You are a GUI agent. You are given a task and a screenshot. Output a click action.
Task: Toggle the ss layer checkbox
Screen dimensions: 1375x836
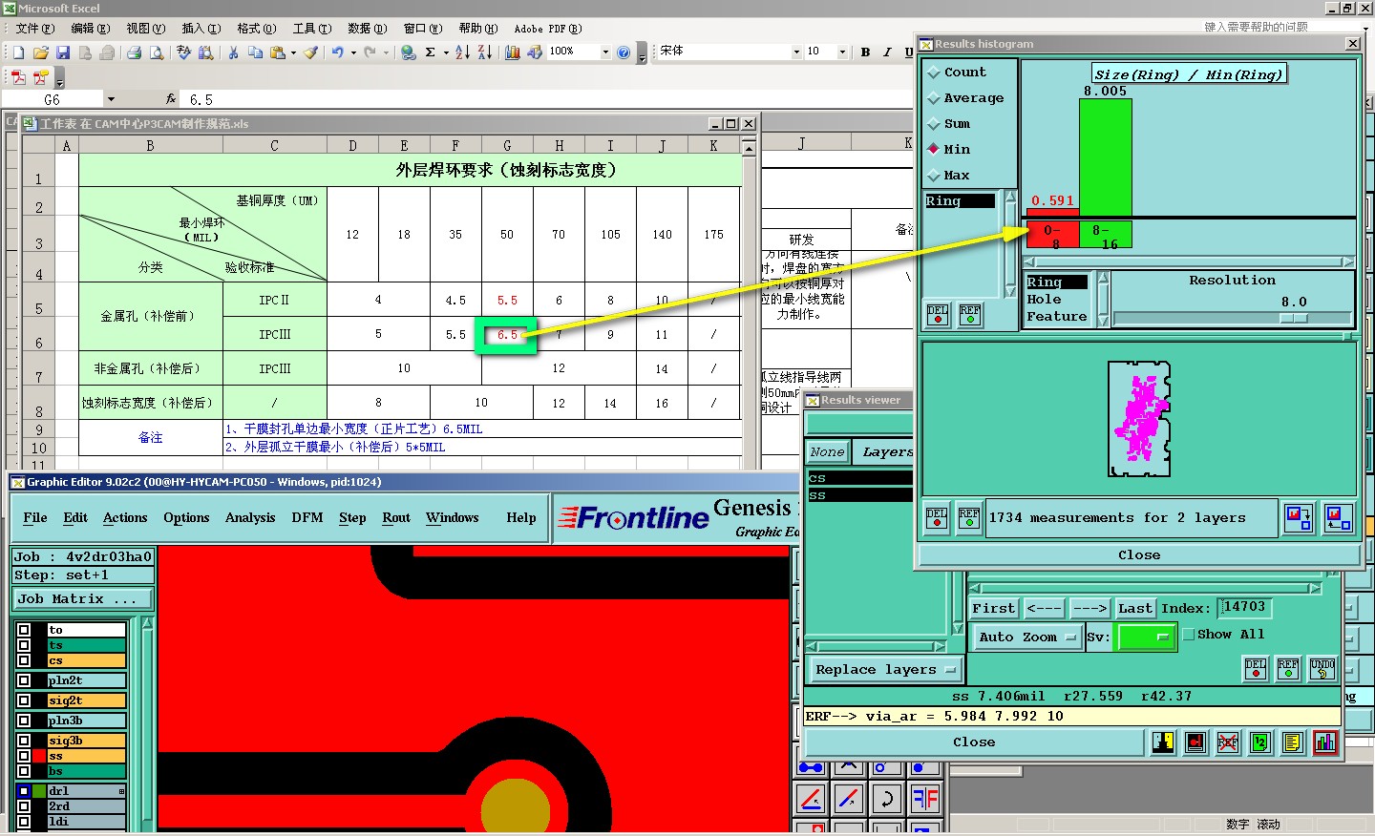[24, 756]
